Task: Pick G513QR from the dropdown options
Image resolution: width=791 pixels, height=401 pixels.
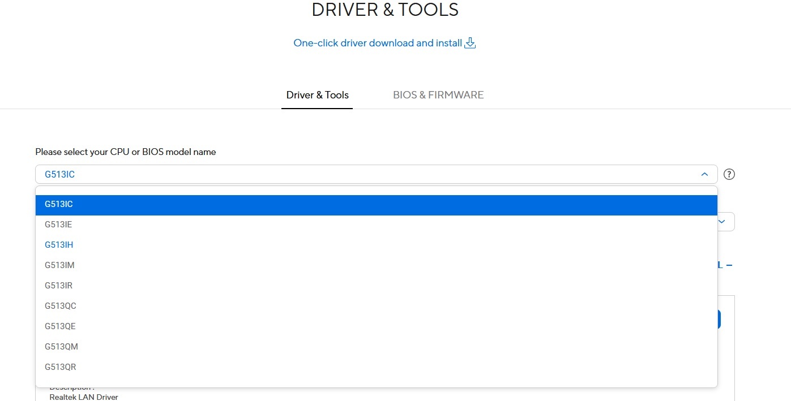Action: tap(377, 367)
